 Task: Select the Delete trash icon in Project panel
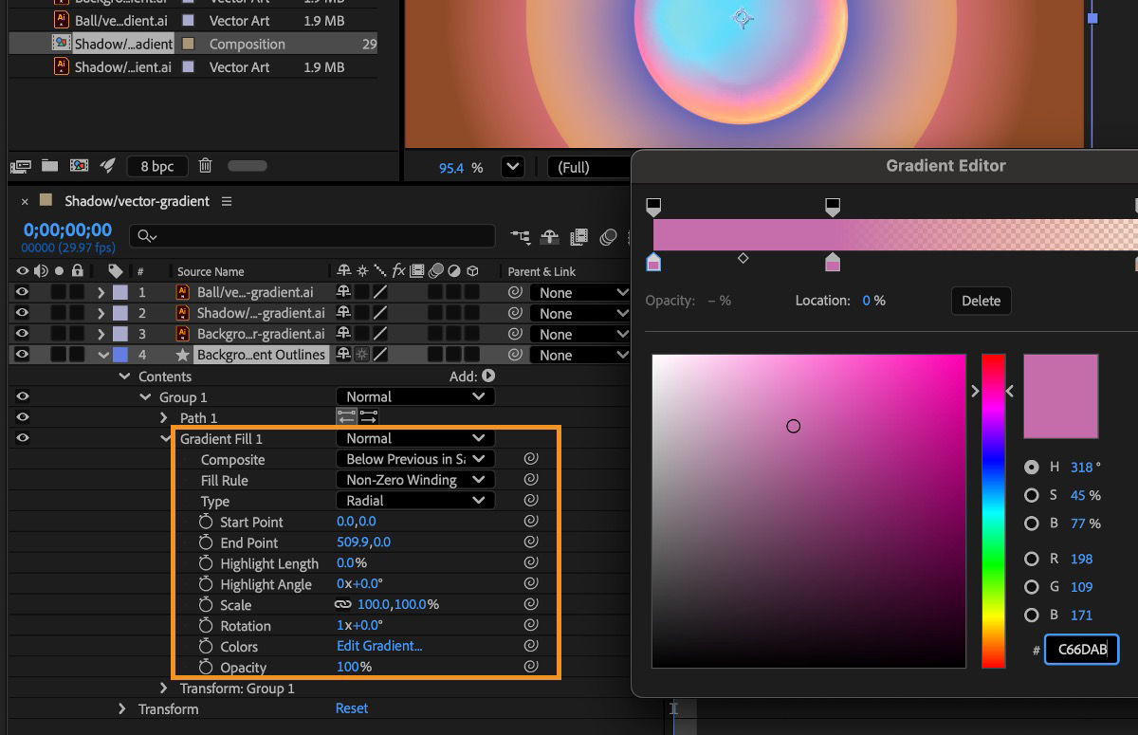[x=205, y=166]
